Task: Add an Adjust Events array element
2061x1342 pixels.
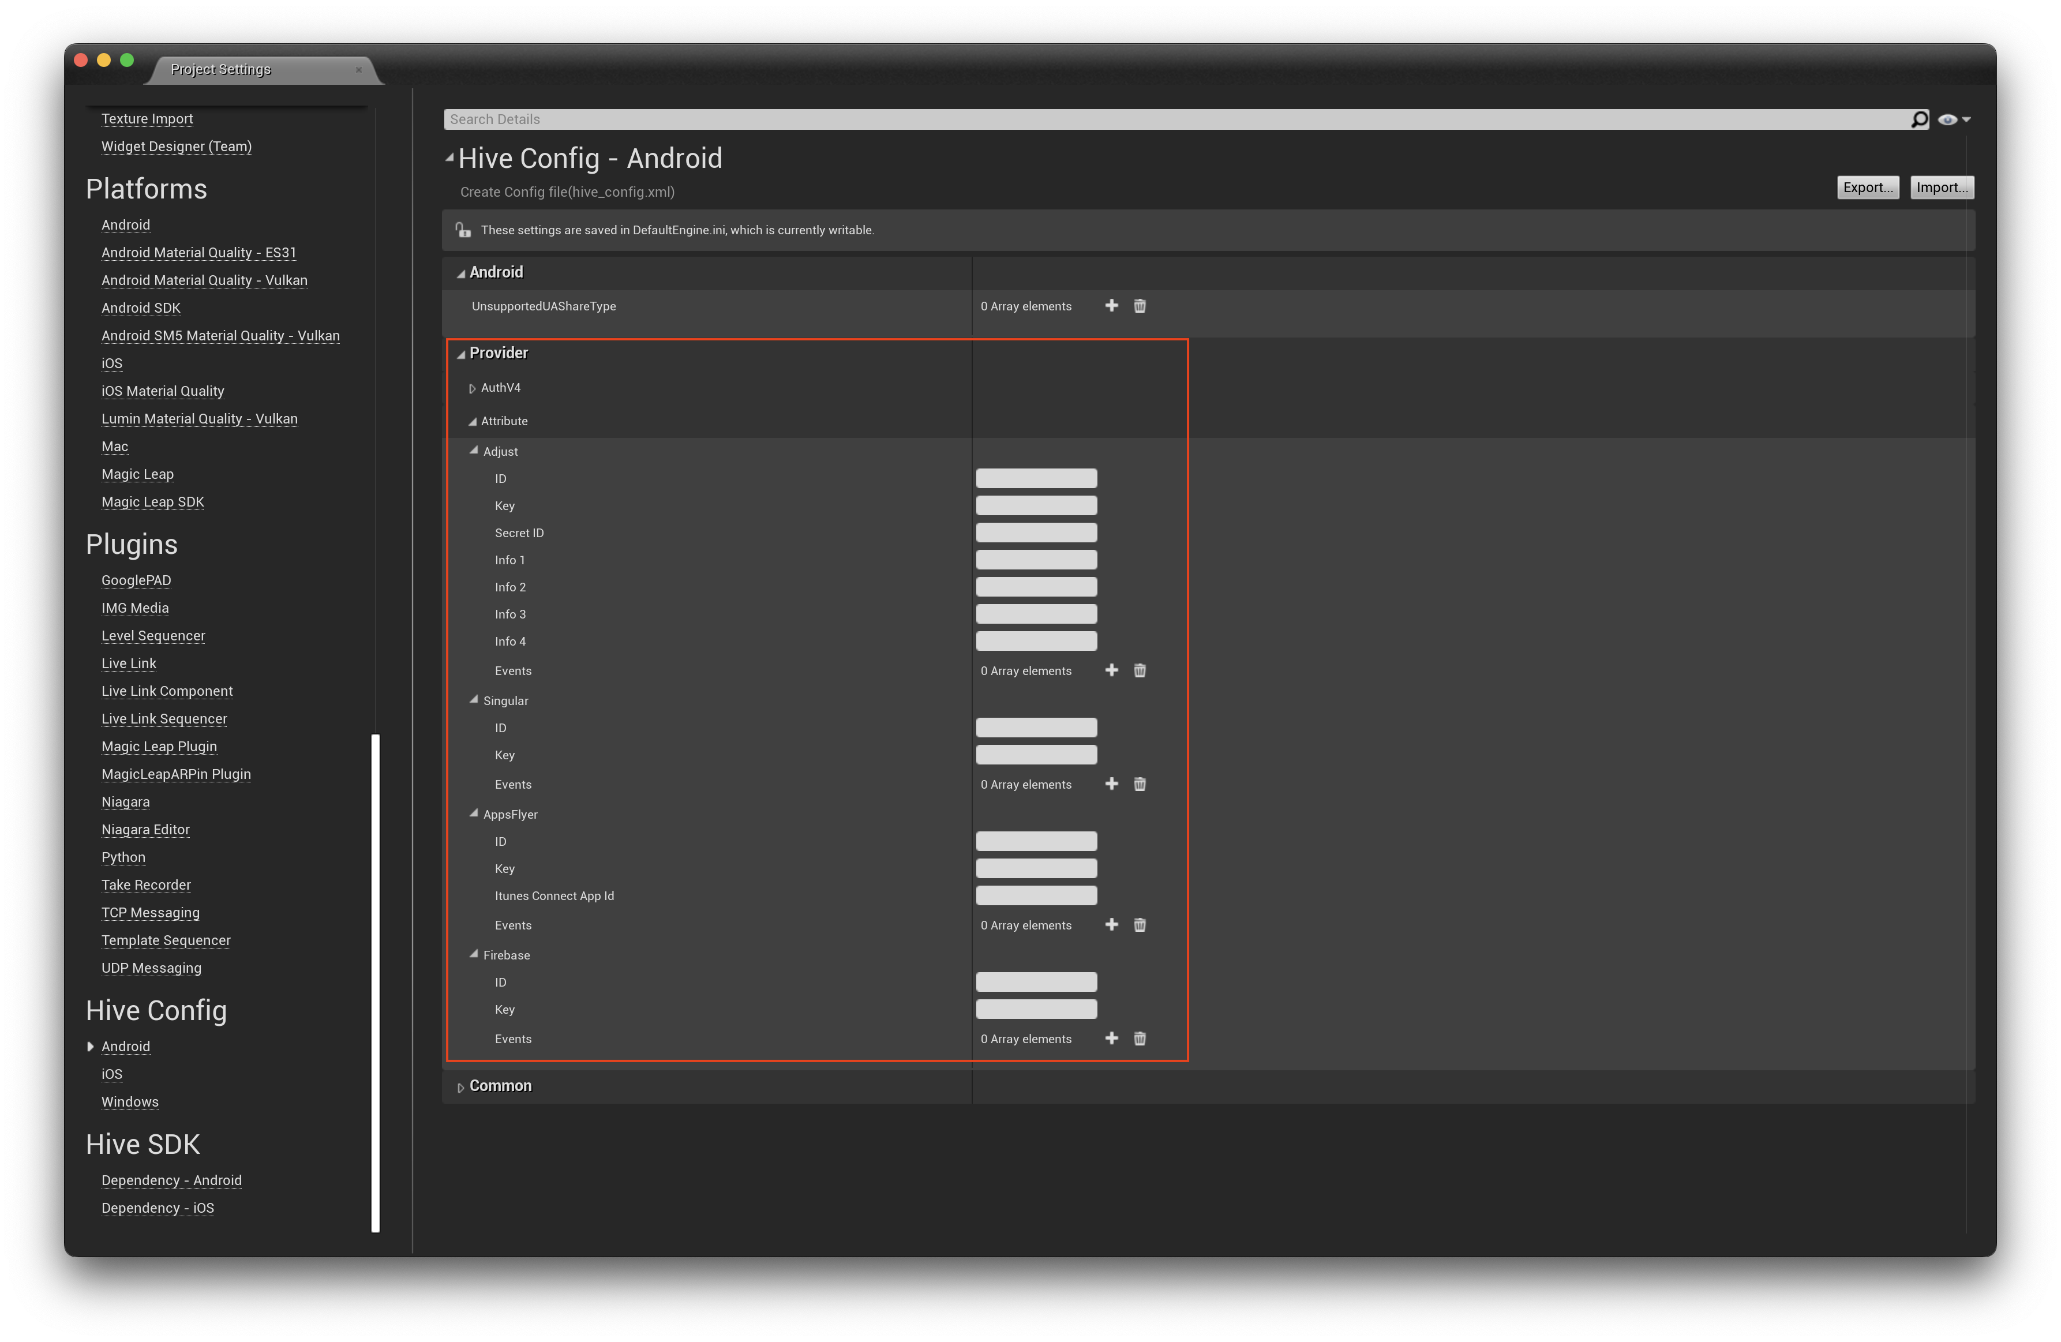Action: [1111, 670]
